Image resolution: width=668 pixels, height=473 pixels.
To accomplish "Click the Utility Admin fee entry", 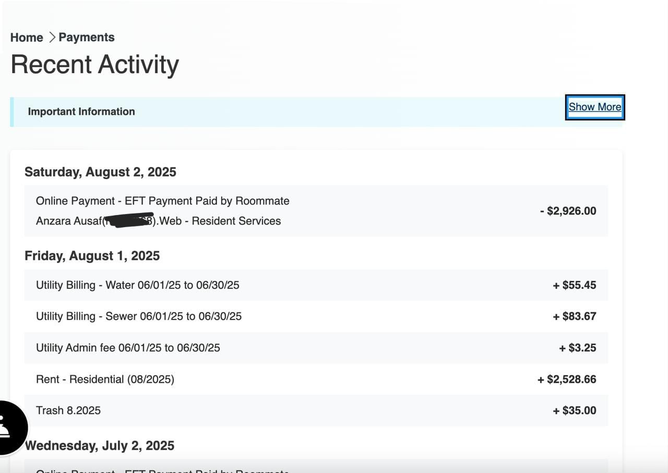I will point(128,348).
